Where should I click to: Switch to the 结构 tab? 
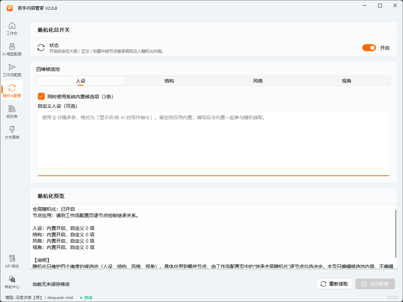coord(169,81)
